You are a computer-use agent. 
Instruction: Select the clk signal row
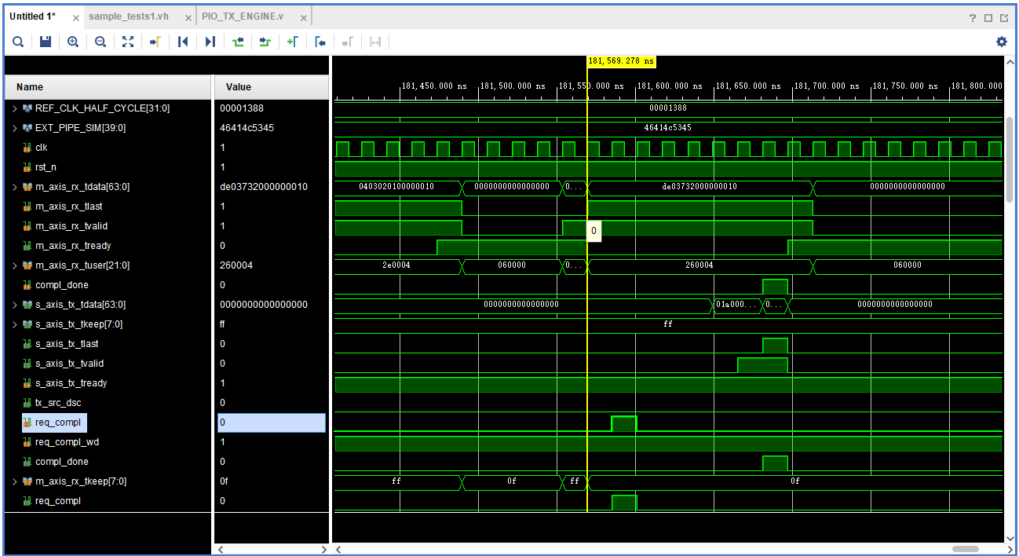108,148
